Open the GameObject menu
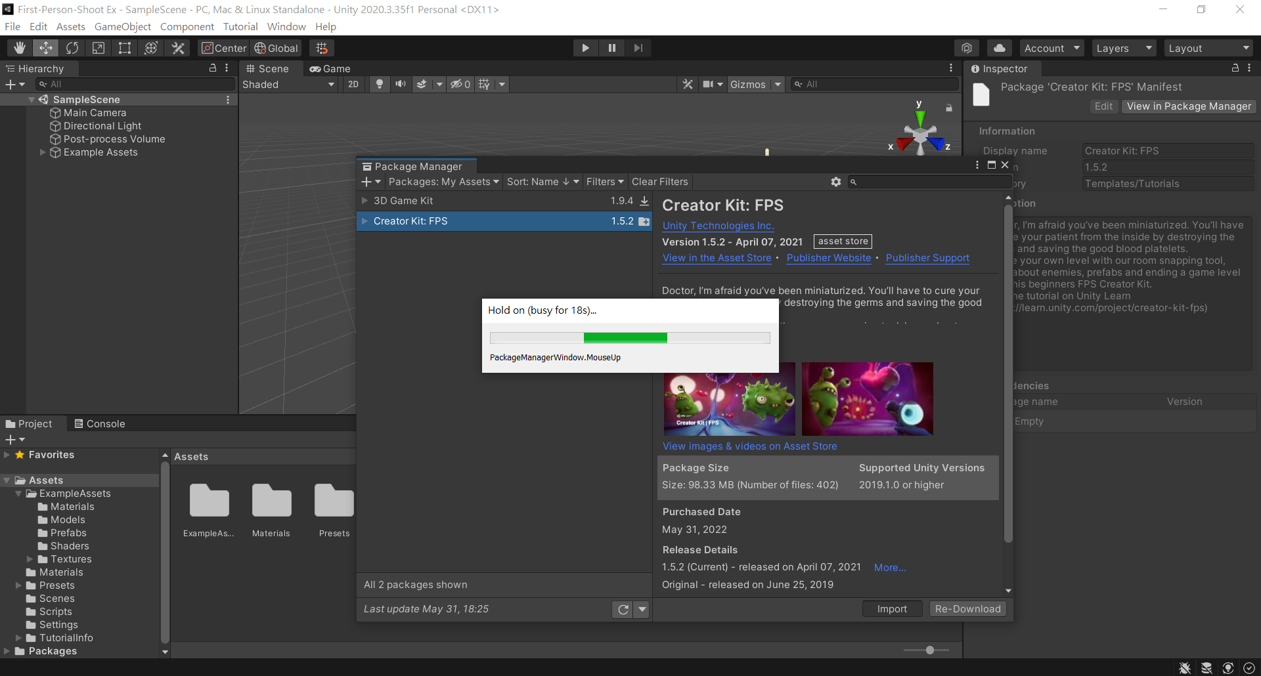 coord(123,26)
